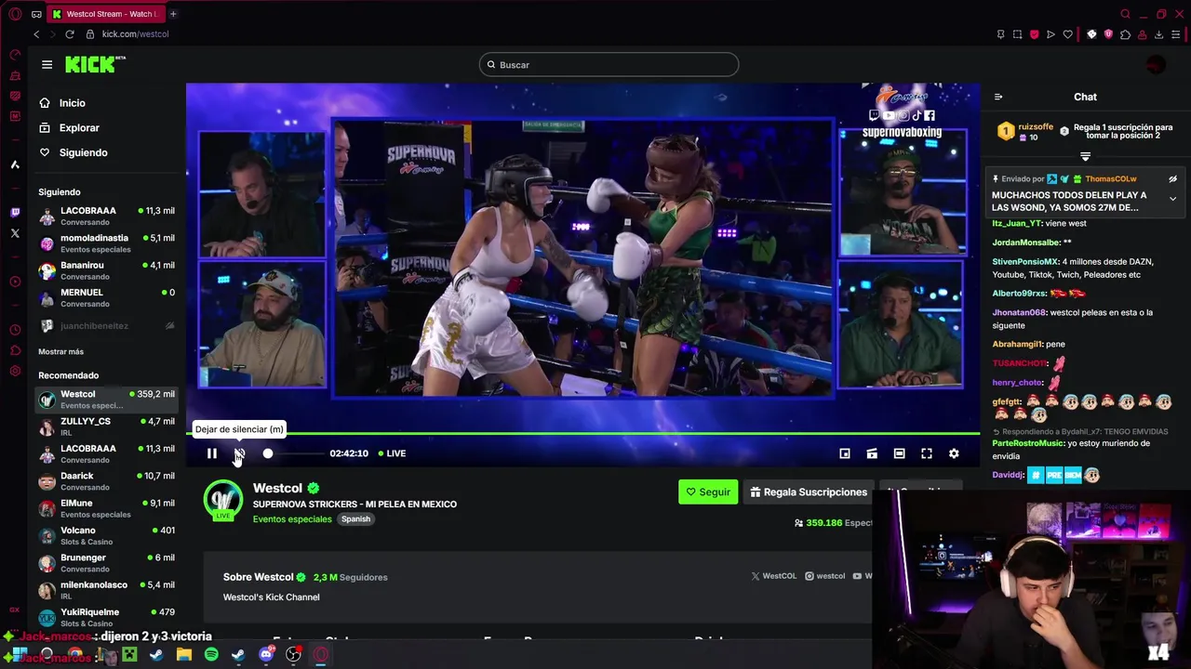Open ElMune recommended channel

point(107,508)
